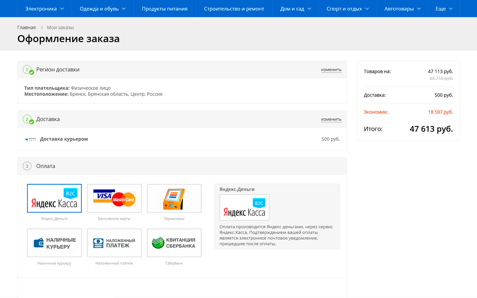Click Тип плательщика Физическое лицо line
Screen dimensions: 477x298
tap(68, 88)
